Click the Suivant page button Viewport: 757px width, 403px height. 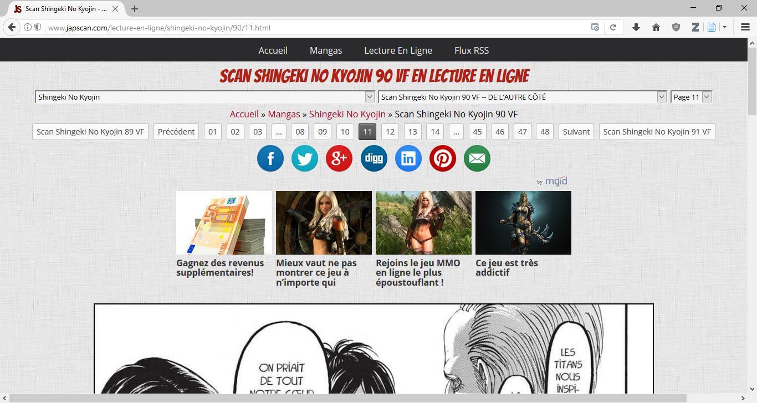[x=576, y=132]
